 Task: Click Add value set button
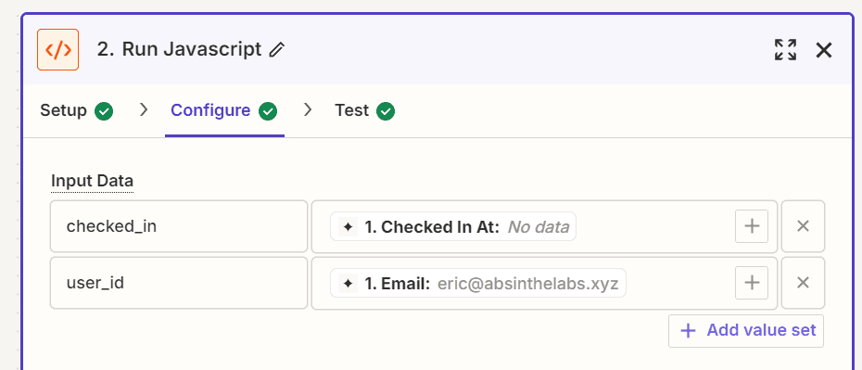[746, 331]
